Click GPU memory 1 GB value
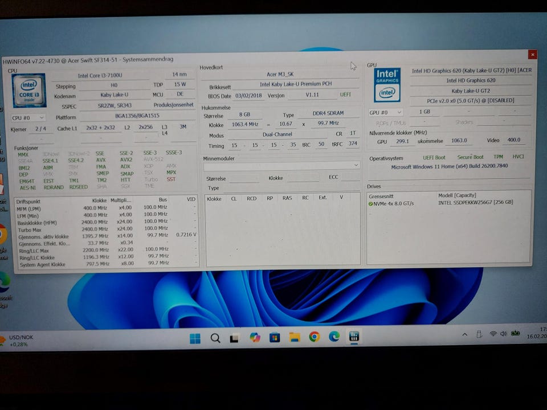This screenshot has width=547, height=410. point(424,112)
